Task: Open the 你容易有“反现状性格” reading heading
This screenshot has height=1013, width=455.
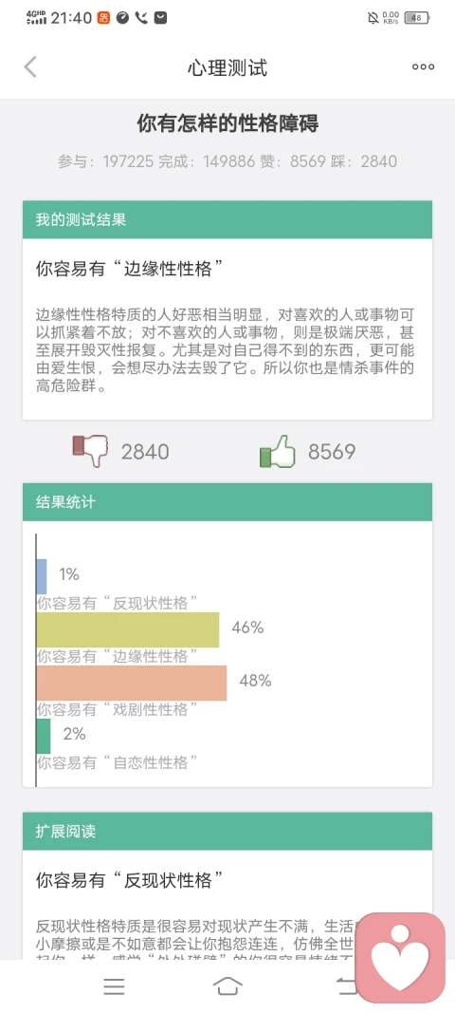Action: click(x=130, y=880)
